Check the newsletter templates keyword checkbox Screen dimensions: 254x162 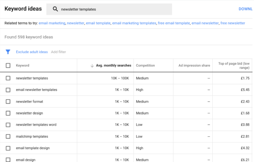point(8,78)
